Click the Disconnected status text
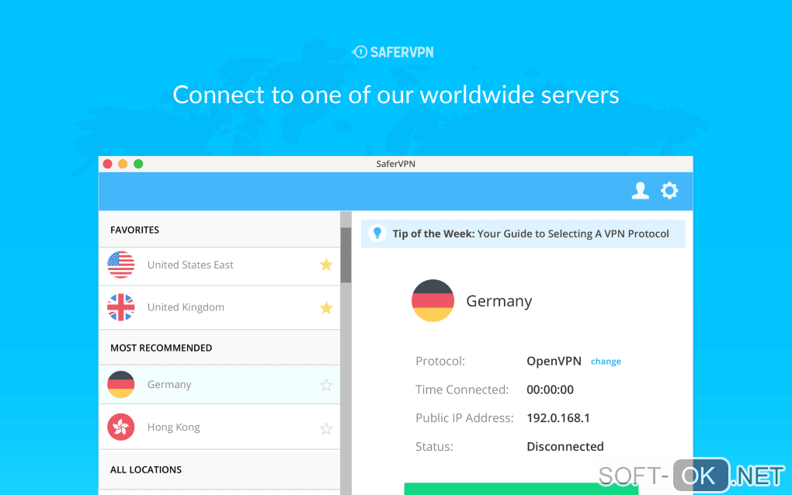The image size is (792, 495). coord(565,447)
